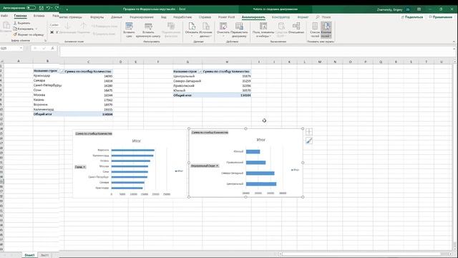Switch to the Insert tab
The height and width of the screenshot is (258, 458).
click(39, 16)
